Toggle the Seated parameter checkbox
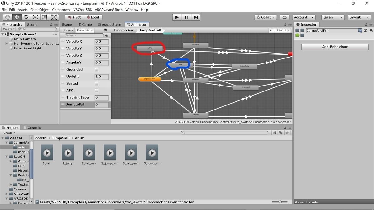The image size is (374, 210). tap(97, 83)
